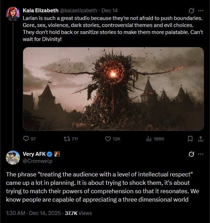210x223 pixels.
Task: Open more options menu on Very AFK's tweet
Action: (x=201, y=154)
